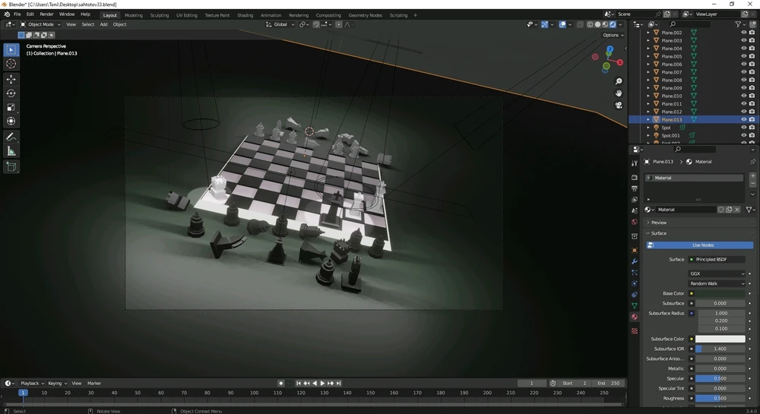Select the Cursor tool in the toolbar
The width and height of the screenshot is (760, 414).
coord(11,64)
